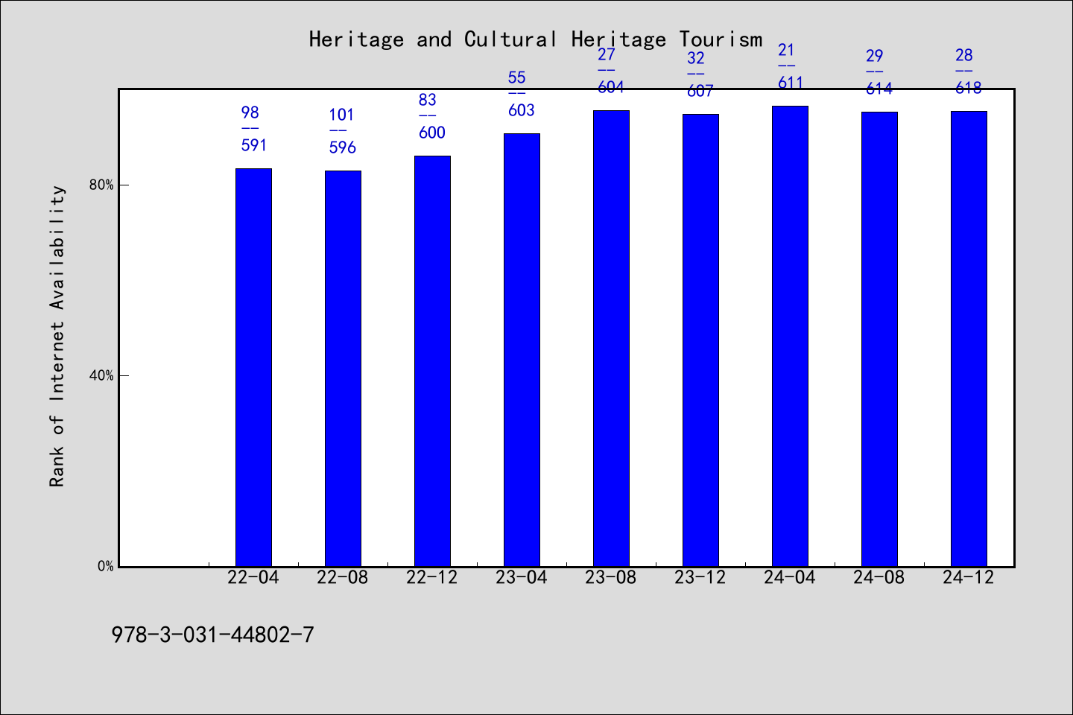
Task: Click the 24-08 x-axis label
Action: tap(879, 577)
